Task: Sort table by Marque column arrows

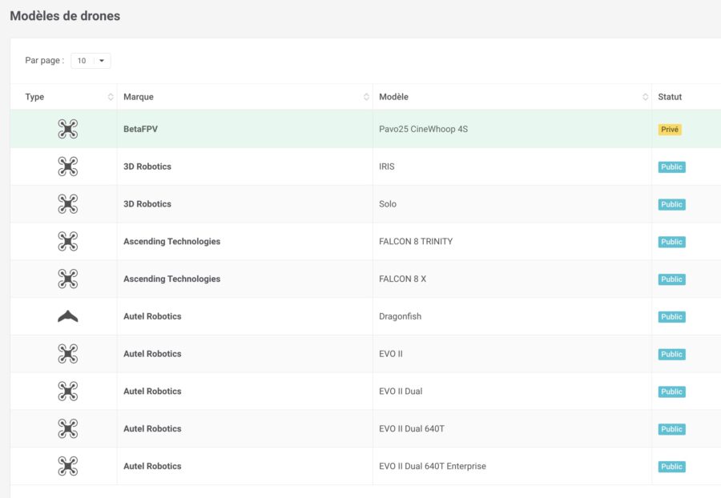Action: (x=366, y=96)
